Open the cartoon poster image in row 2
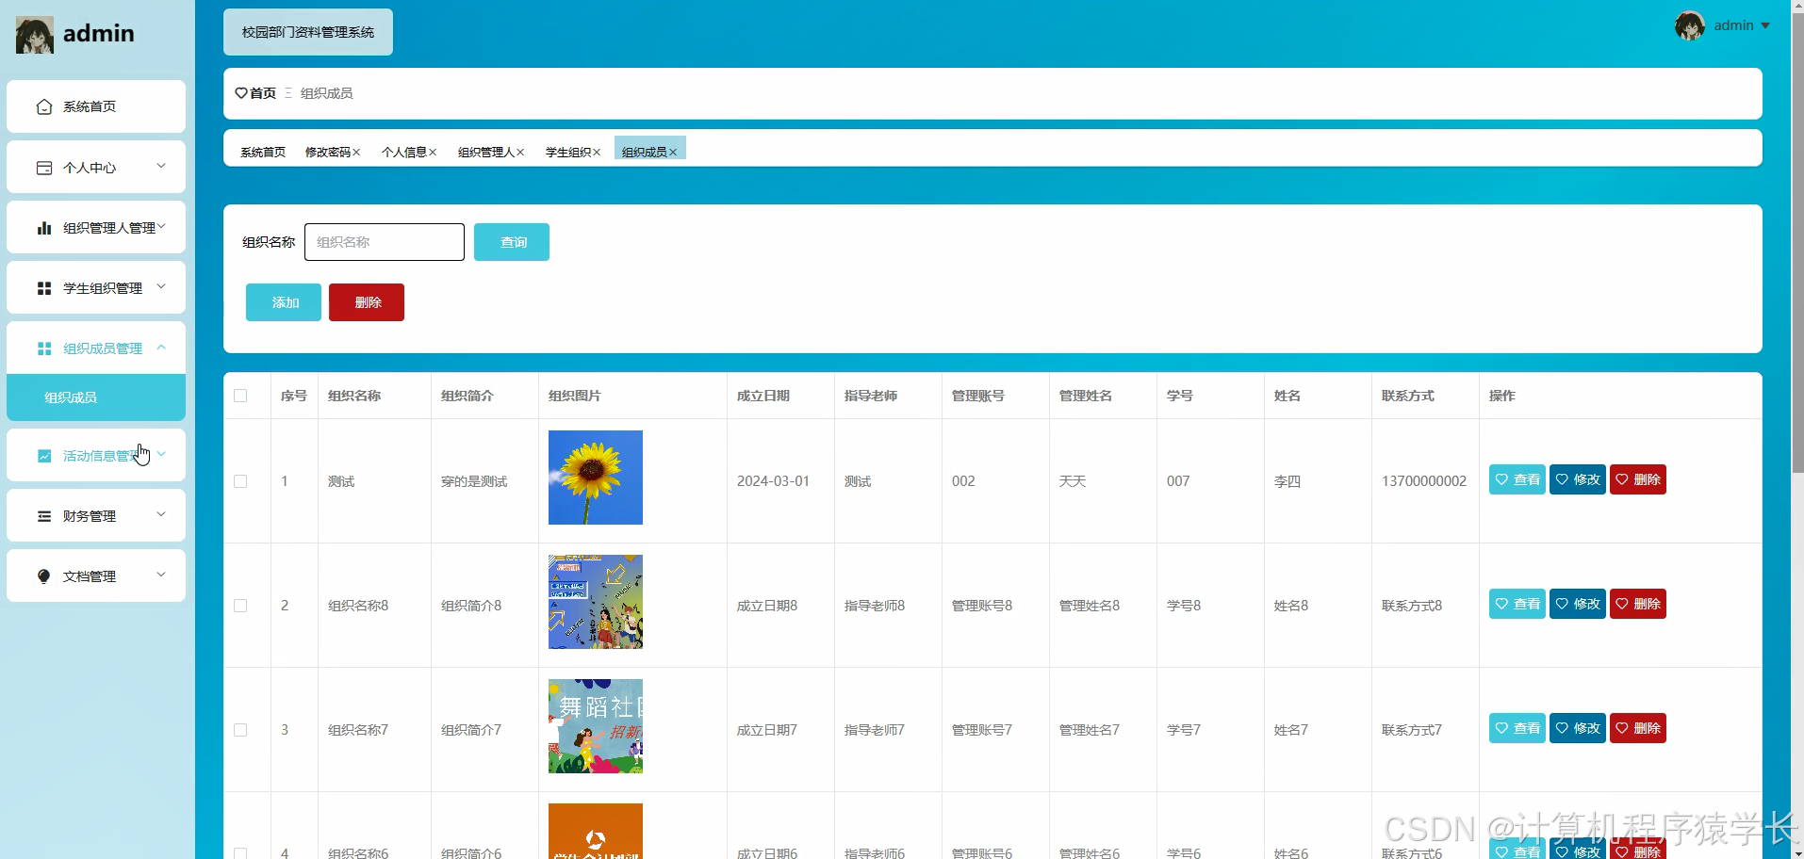 [596, 602]
